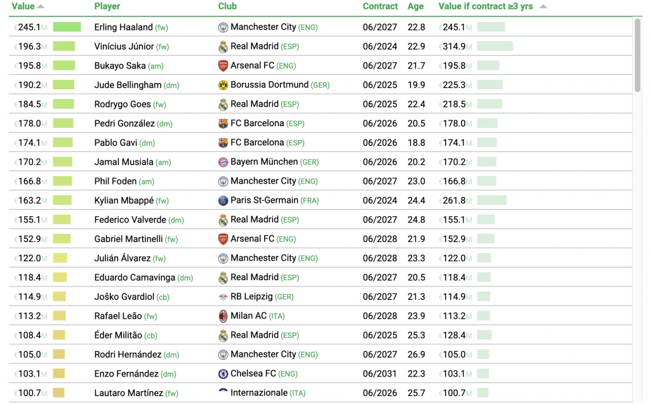Click the sort arrow next to Value header
This screenshot has width=650, height=405.
coord(41,6)
